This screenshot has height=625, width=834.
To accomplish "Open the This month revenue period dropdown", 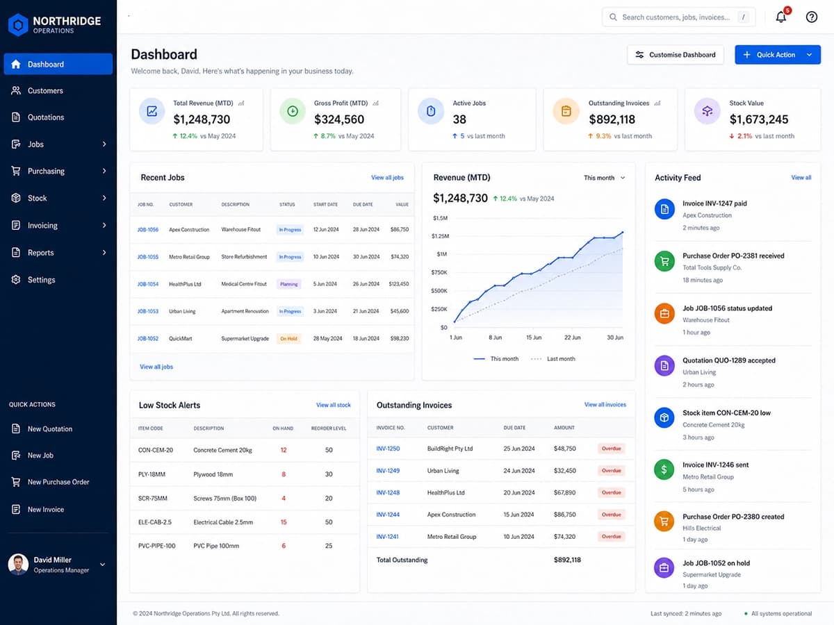I will 605,178.
